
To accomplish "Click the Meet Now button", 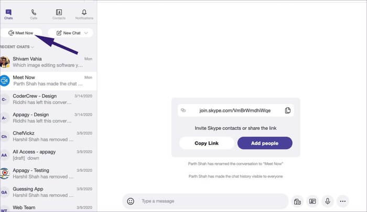I will [21, 33].
